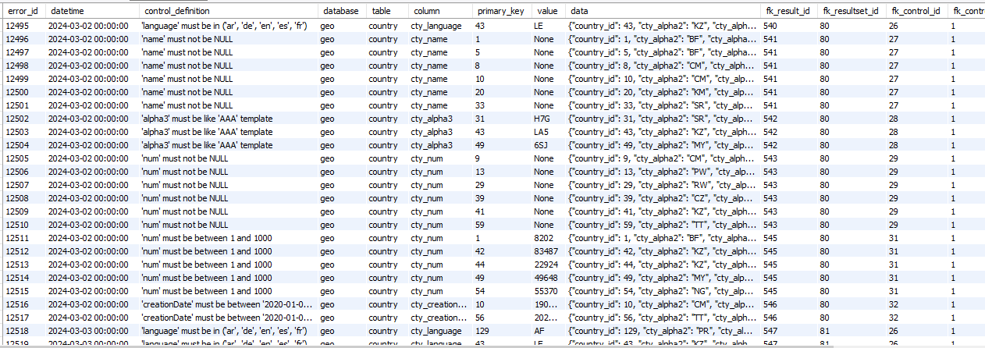
Task: Click error_id cell 12510
Action: click(x=17, y=225)
